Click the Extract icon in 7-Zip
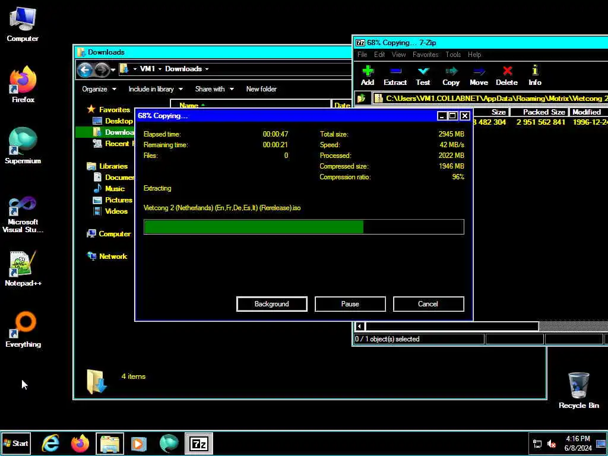The image size is (608, 456). 395,76
